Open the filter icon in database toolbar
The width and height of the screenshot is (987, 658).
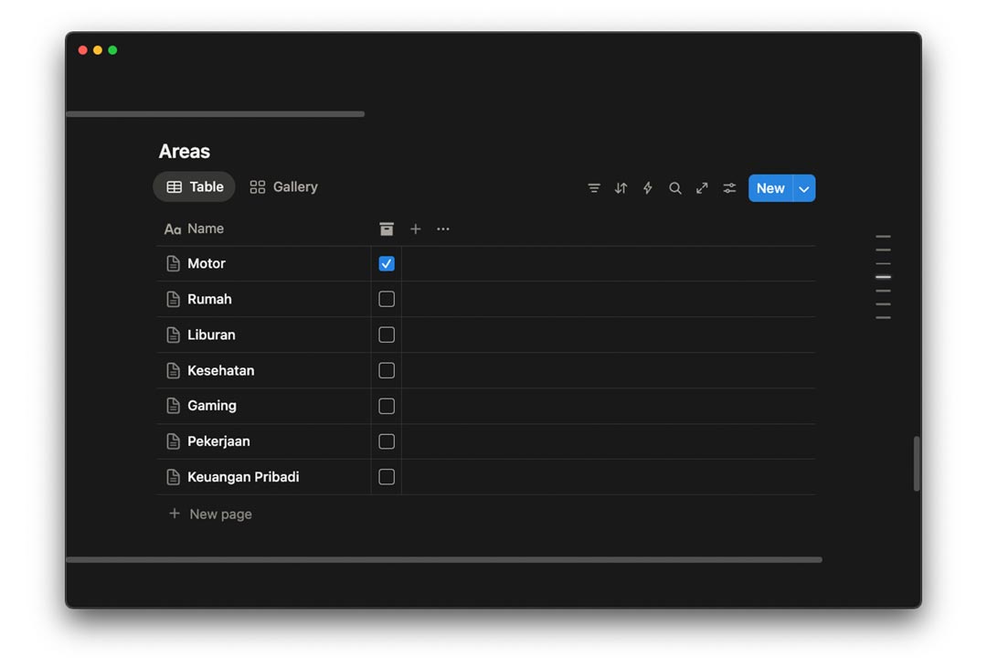(x=594, y=188)
